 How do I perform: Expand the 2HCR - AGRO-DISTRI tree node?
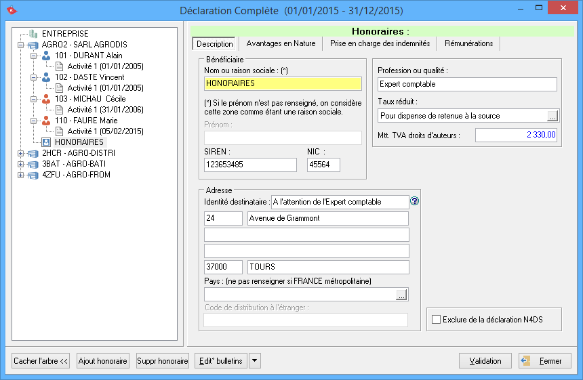[x=21, y=153]
